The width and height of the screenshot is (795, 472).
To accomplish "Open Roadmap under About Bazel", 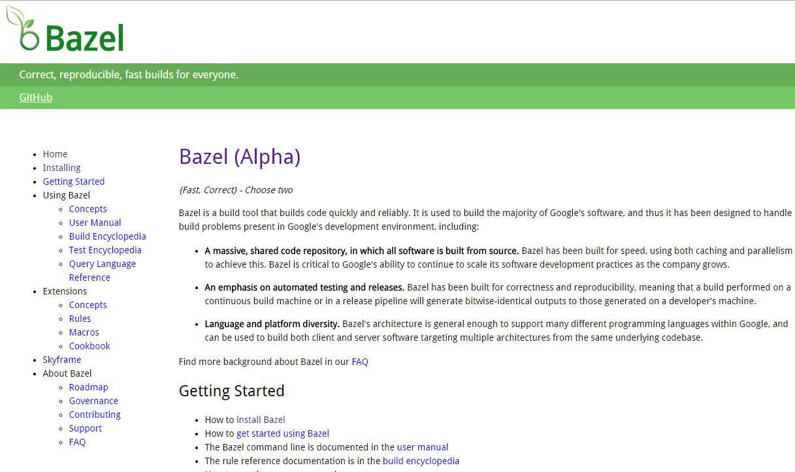I will [89, 387].
